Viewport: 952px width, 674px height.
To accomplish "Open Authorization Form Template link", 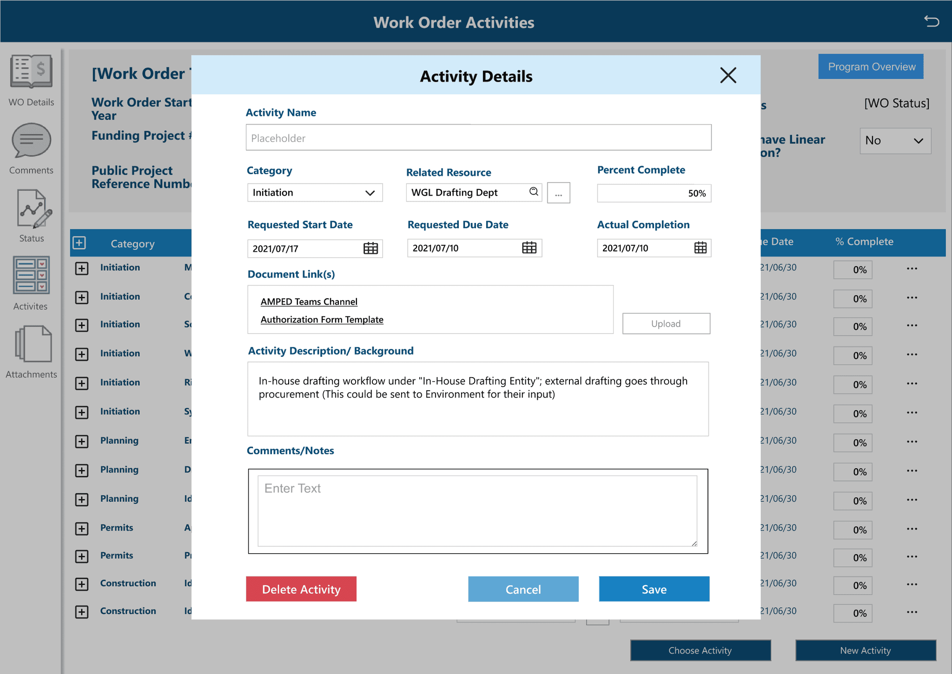I will pos(322,320).
